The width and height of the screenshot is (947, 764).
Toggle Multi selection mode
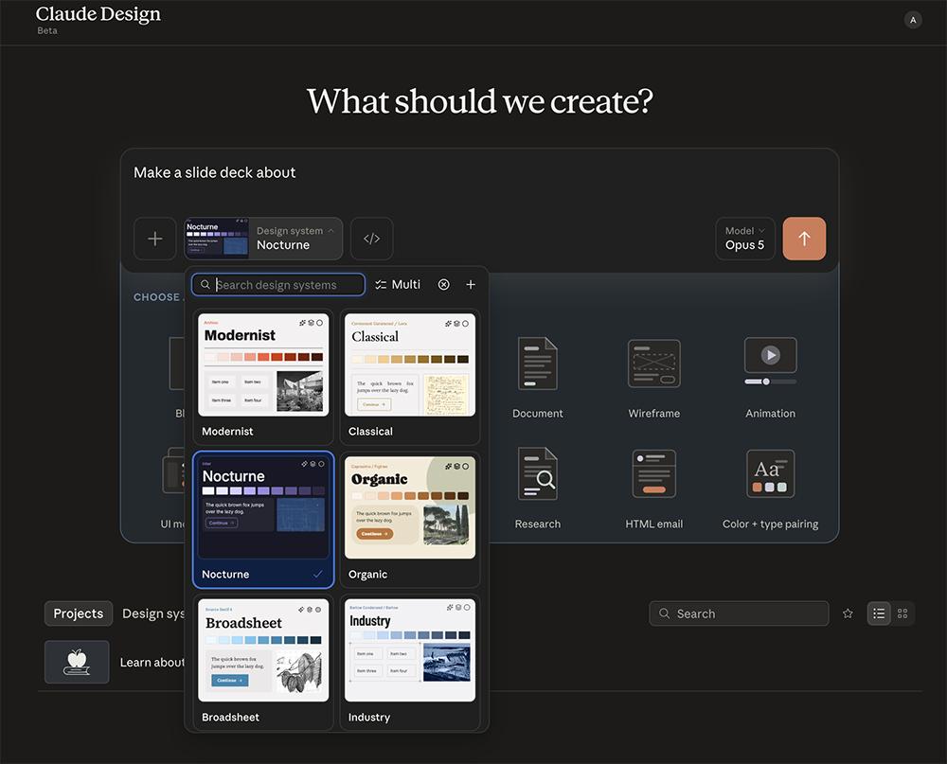pyautogui.click(x=398, y=284)
